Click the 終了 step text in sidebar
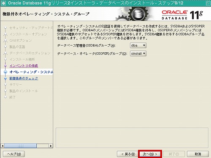 point(12,97)
